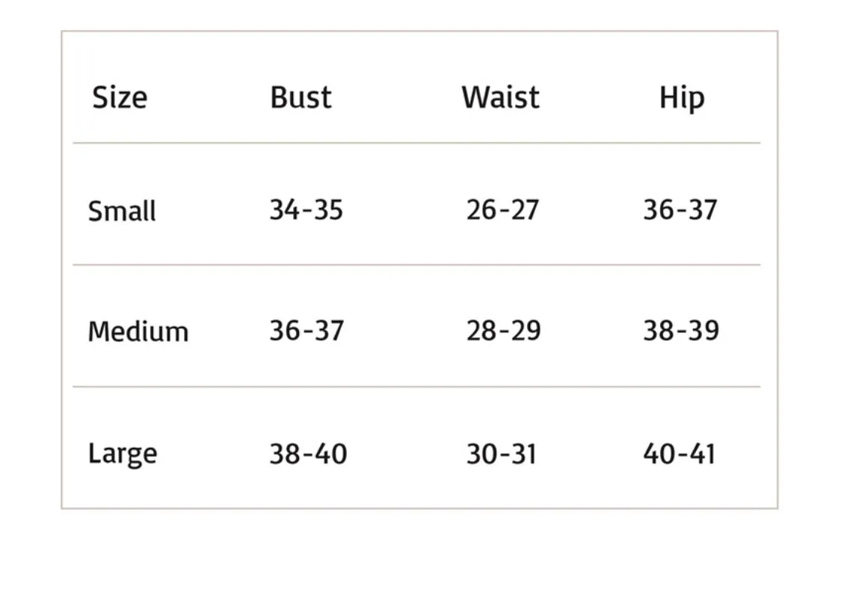Click the bottom border of the size chart
The image size is (841, 590).
(x=419, y=508)
